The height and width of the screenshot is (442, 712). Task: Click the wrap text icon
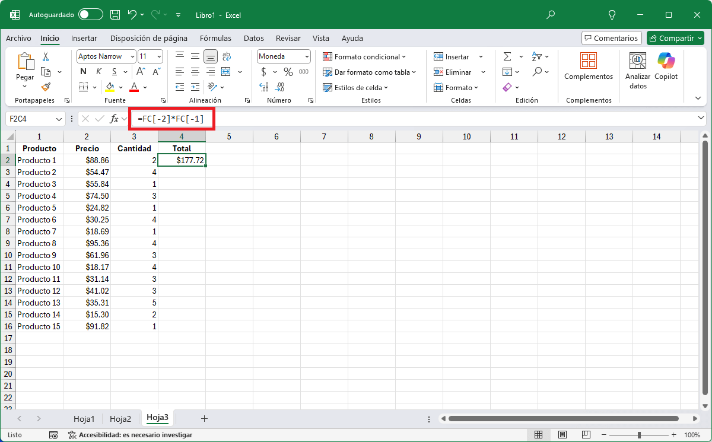coord(227,56)
